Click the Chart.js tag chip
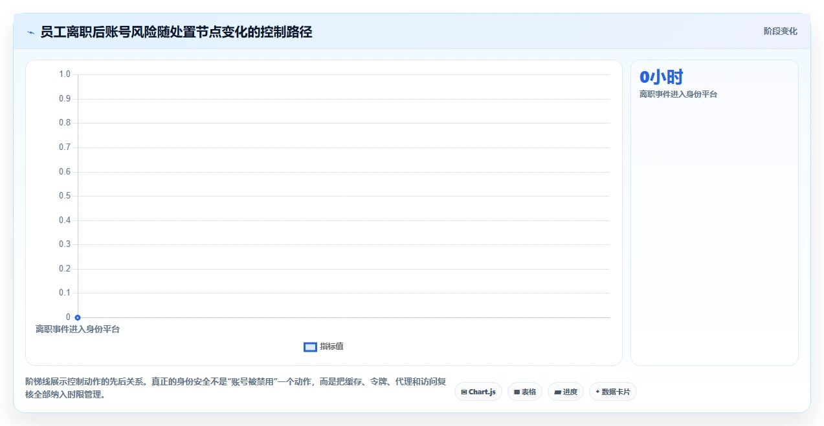The width and height of the screenshot is (824, 426). click(478, 392)
